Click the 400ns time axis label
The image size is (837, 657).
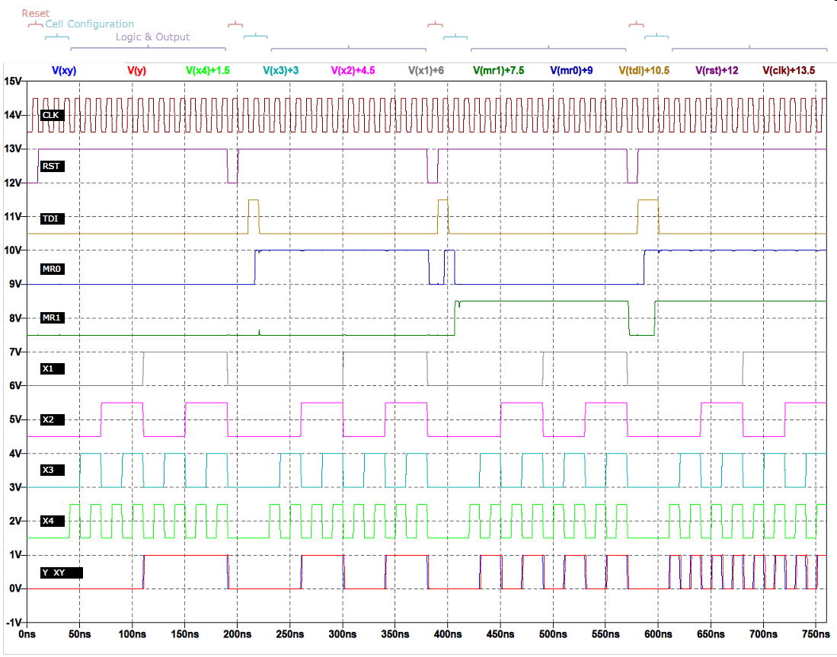click(448, 633)
